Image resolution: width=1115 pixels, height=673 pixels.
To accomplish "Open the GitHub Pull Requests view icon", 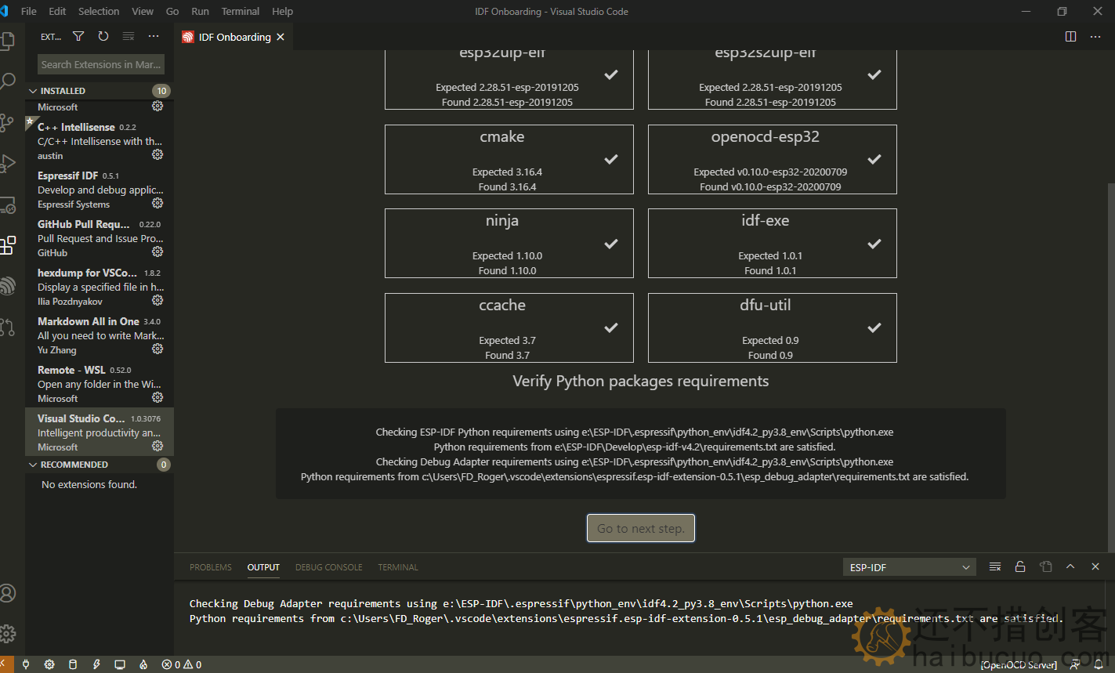I will coord(7,327).
